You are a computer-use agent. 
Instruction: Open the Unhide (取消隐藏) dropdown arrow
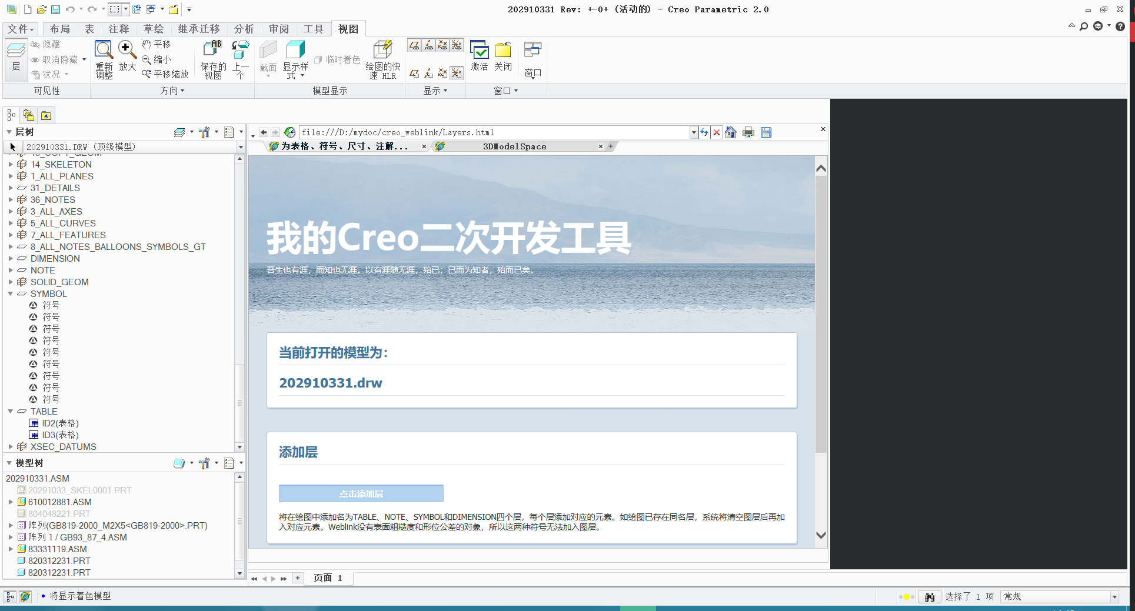(x=84, y=59)
